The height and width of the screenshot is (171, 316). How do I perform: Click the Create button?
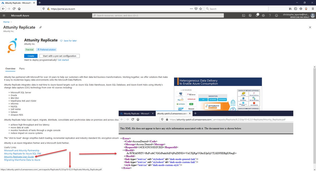(x=31, y=56)
